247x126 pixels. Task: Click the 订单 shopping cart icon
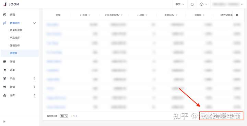4,70
